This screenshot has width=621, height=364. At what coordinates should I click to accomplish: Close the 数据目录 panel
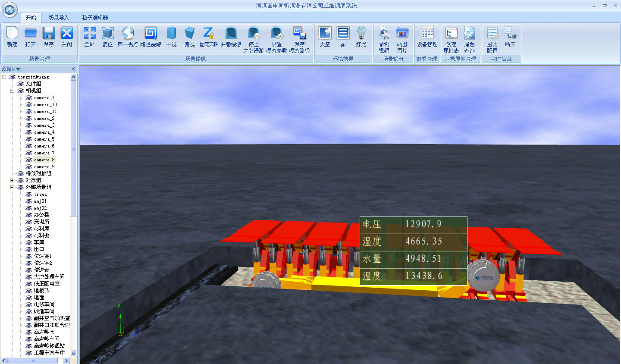coord(73,69)
